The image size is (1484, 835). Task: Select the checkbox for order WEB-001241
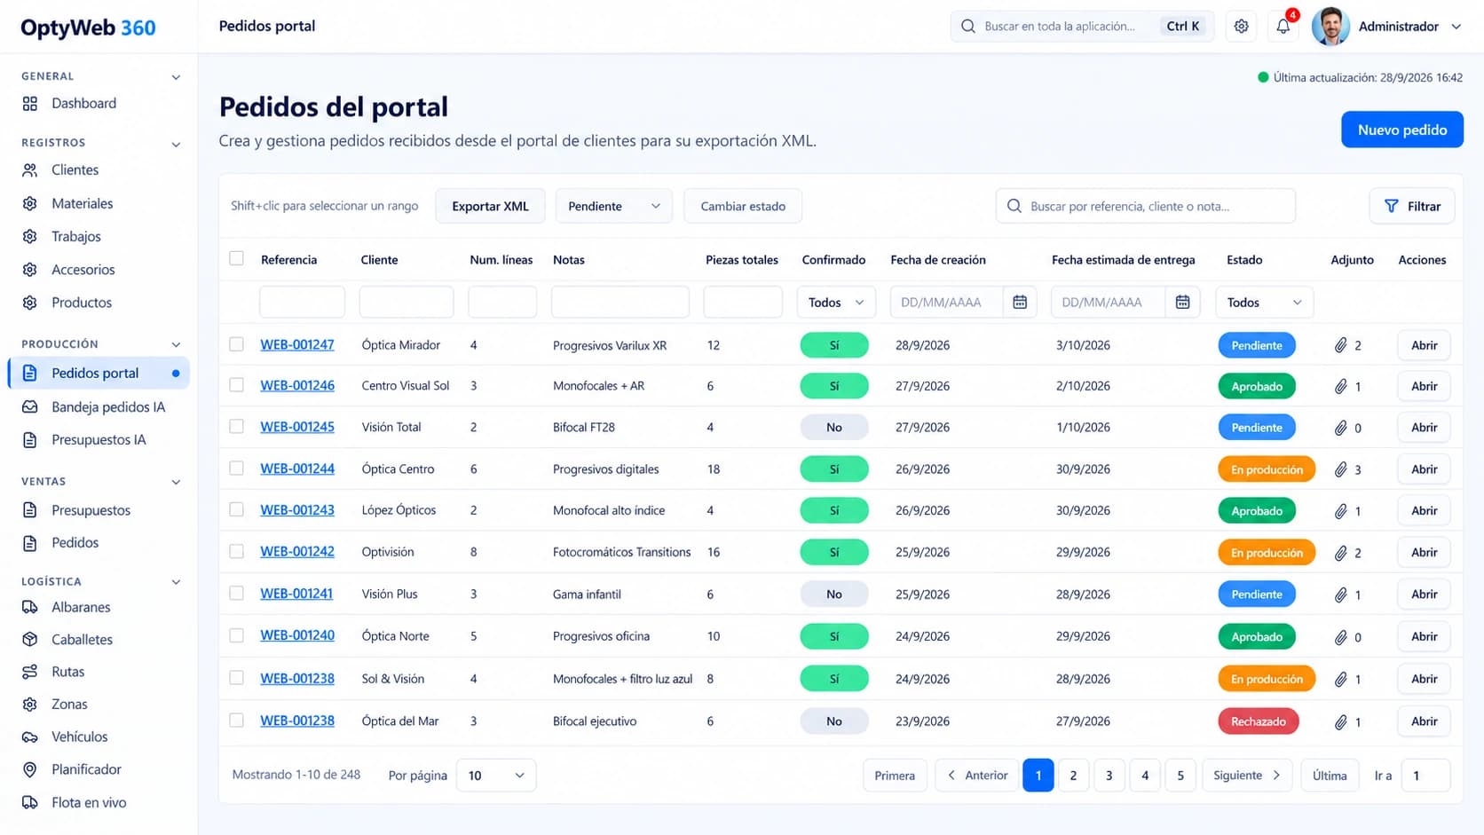[236, 594]
